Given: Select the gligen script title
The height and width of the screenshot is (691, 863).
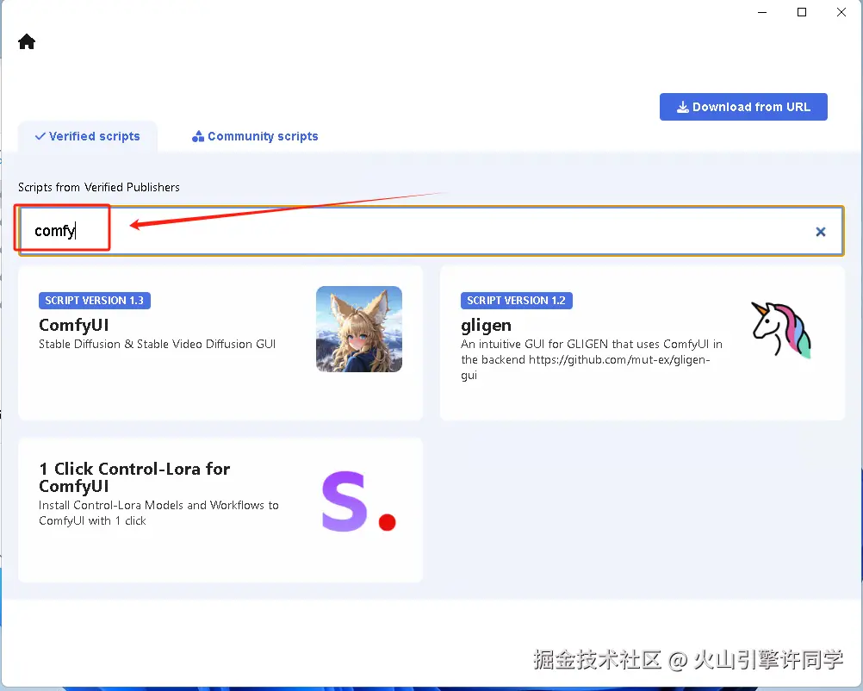Looking at the screenshot, I should [x=486, y=326].
